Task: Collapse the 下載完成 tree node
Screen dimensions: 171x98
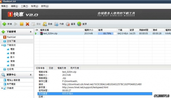Action: tap(2, 45)
